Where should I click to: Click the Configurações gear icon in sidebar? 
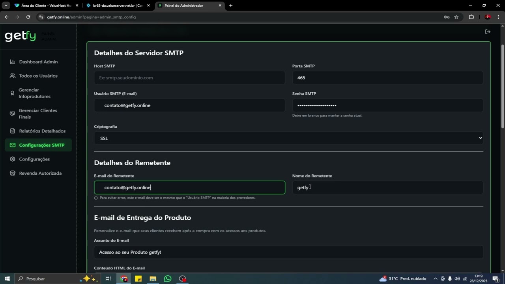click(x=12, y=159)
